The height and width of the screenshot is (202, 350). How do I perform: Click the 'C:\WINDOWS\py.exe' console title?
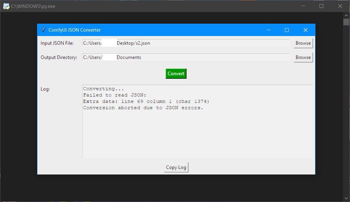click(x=33, y=6)
